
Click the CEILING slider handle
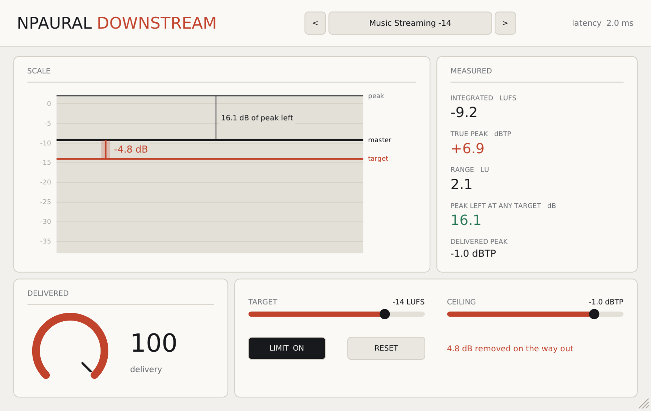click(x=594, y=314)
